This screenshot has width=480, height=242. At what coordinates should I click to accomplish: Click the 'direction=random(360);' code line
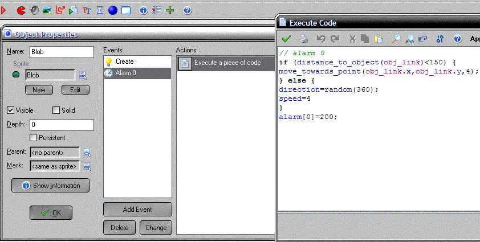pyautogui.click(x=328, y=89)
